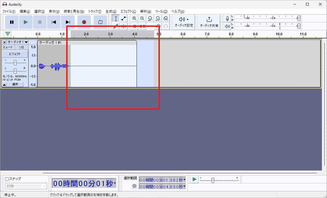Click the greyed Redo arrow icon

pyautogui.click(x=166, y=26)
